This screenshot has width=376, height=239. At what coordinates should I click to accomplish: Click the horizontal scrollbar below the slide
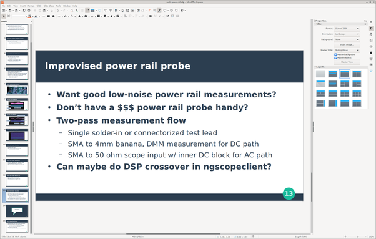tap(173, 234)
